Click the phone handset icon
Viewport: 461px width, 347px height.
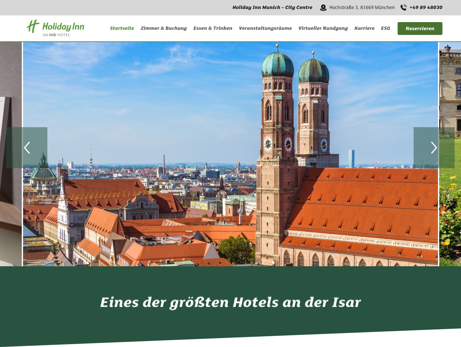404,7
